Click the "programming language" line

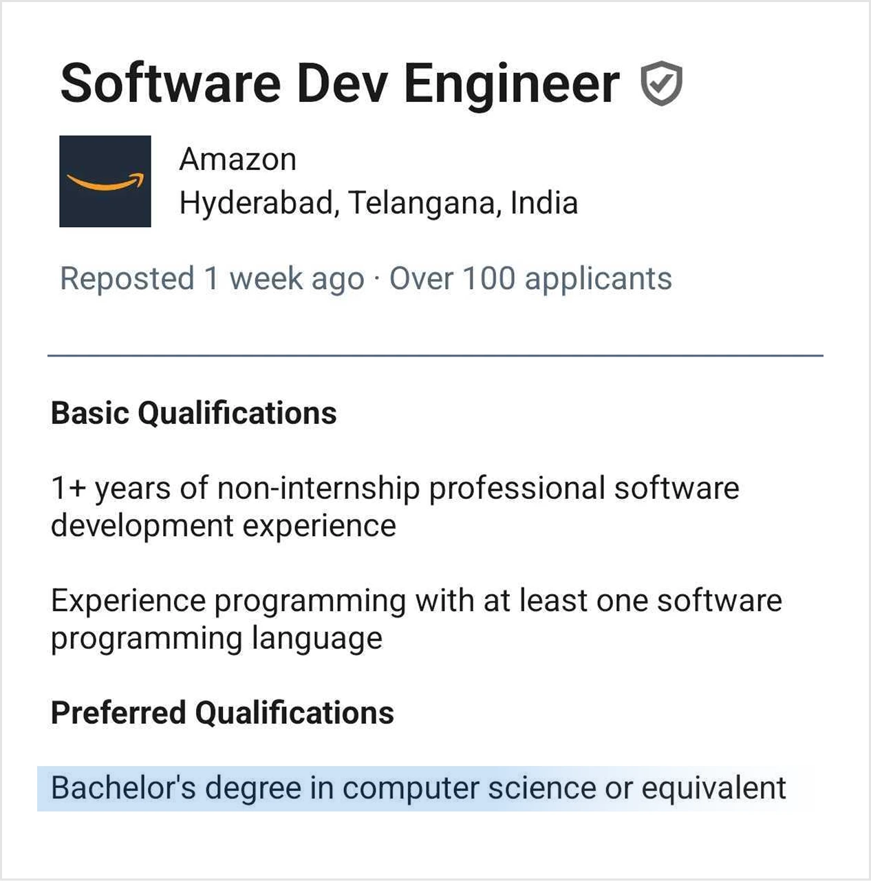click(x=217, y=638)
